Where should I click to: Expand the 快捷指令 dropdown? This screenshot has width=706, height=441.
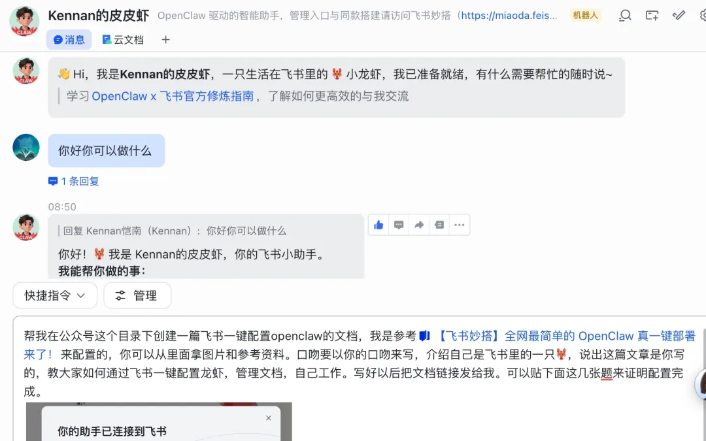coord(55,296)
